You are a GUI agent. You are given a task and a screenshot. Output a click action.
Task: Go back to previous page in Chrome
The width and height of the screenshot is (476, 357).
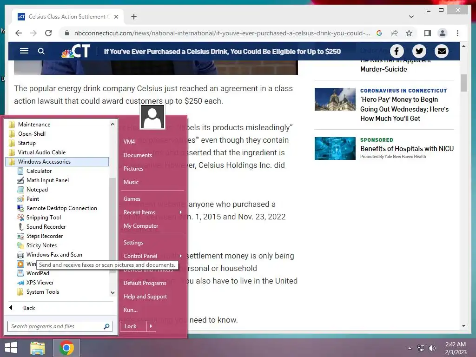click(19, 33)
